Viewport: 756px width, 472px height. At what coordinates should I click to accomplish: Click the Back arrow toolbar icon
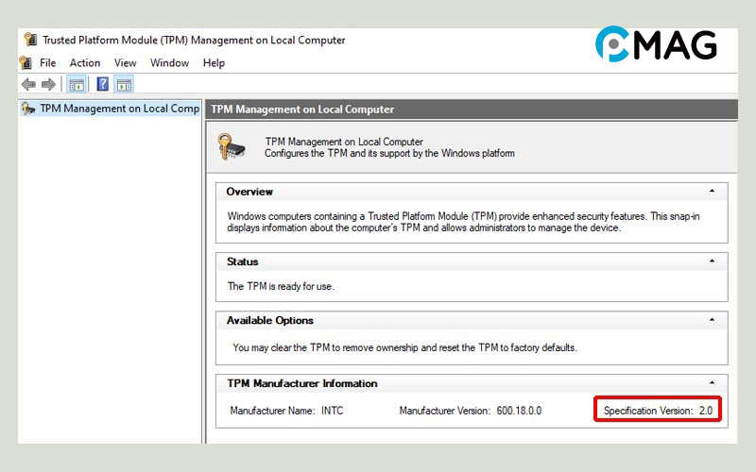coord(28,85)
